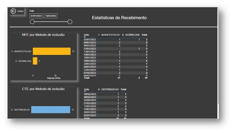
Task: Click the NFE table Total column header
Action: click(x=144, y=35)
